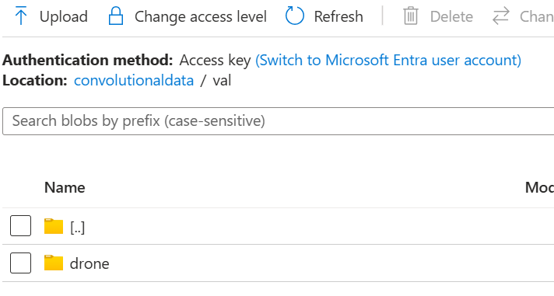The width and height of the screenshot is (554, 296).
Task: Navigate to the convolutionaldata container link
Action: (134, 81)
